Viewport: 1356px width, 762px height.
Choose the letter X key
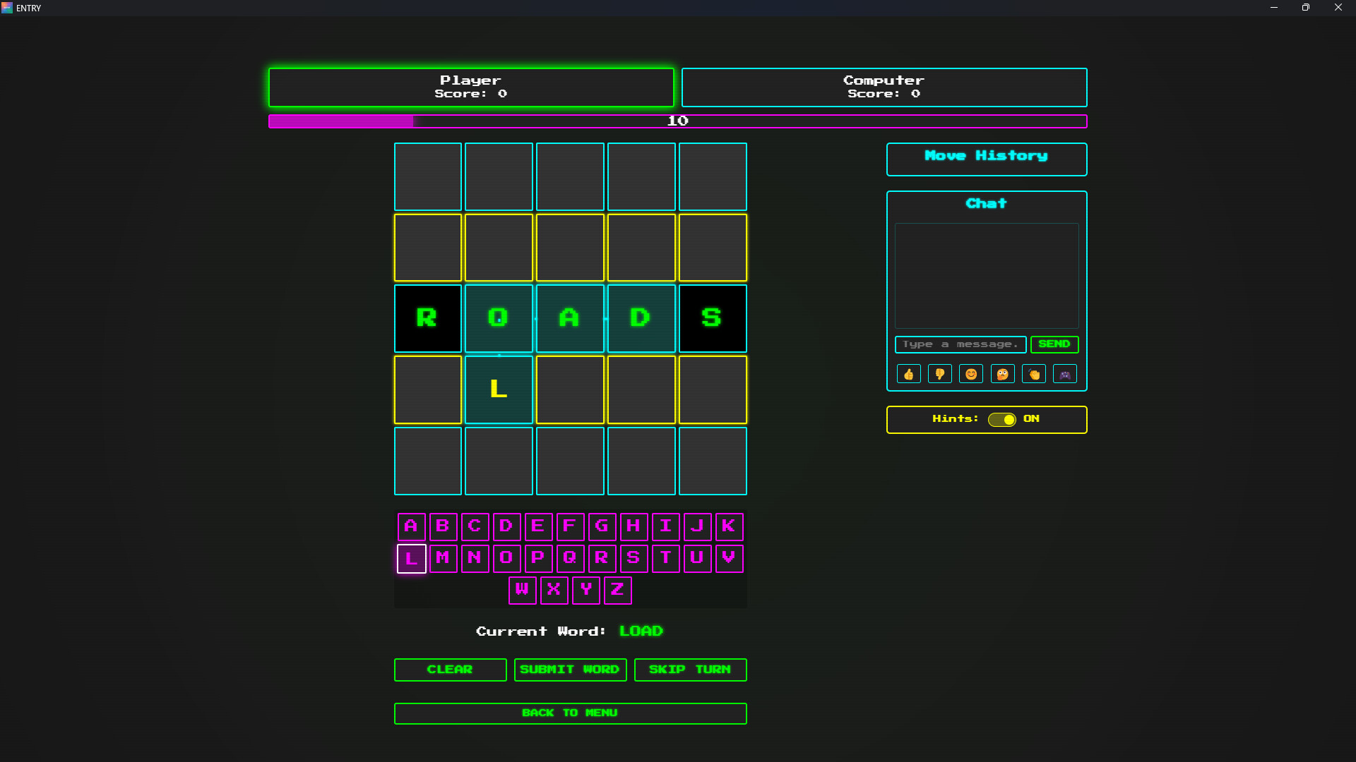554,591
